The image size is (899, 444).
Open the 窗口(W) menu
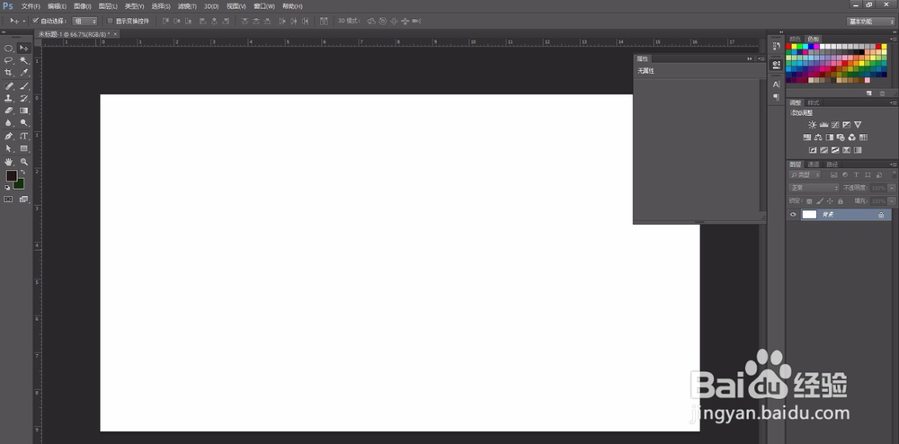264,6
